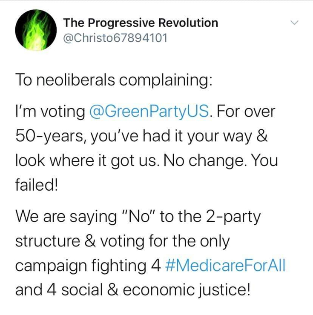Click the words "campaign fighting 4"
Screen dimensions: 313x315
(88, 266)
